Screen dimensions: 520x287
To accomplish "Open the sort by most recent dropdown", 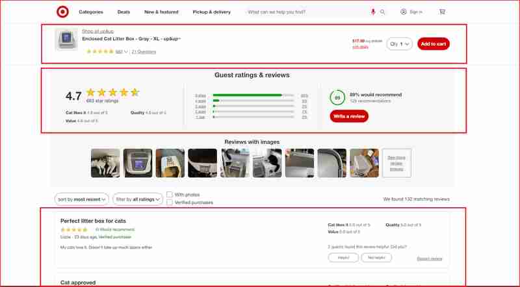I will point(82,199).
